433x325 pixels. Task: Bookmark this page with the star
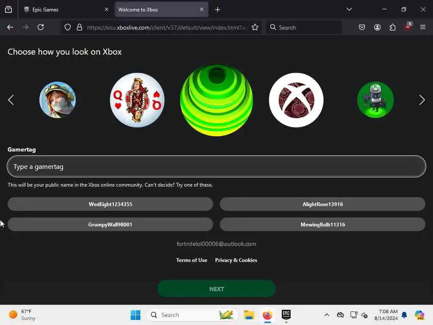click(x=255, y=27)
